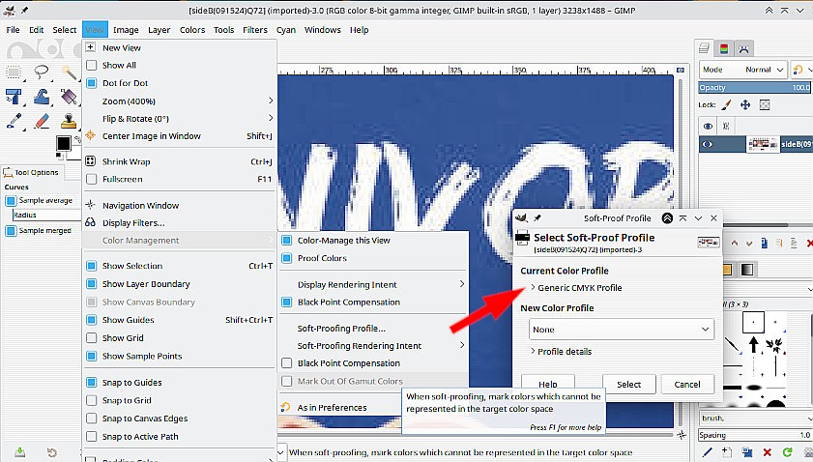Viewport: 813px width, 462px height.
Task: Click Cancel in the Soft-Proof dialog
Action: tap(687, 385)
